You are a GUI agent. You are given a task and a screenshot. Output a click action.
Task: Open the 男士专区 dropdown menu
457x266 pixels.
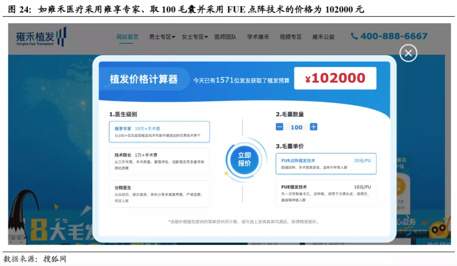pos(162,37)
